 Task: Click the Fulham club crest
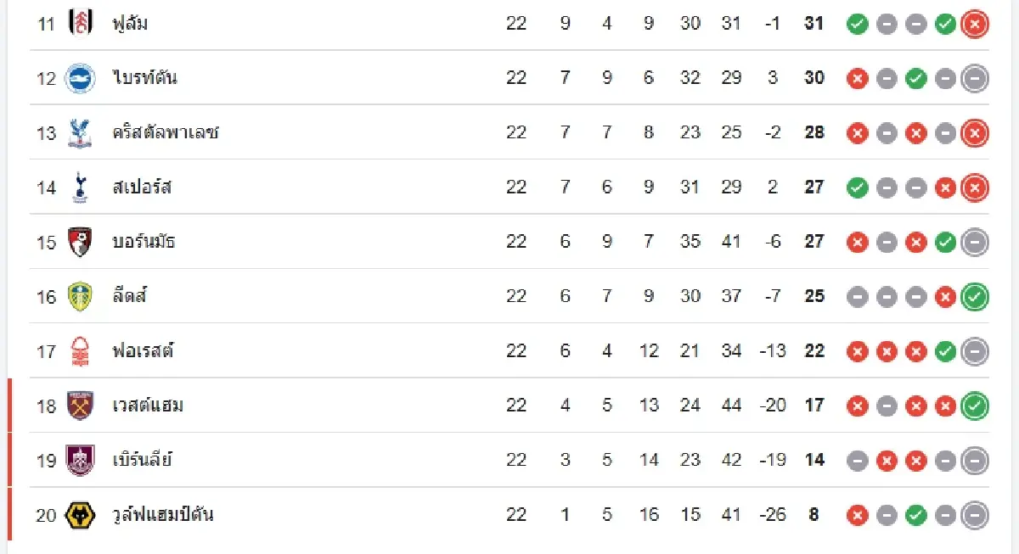point(81,23)
